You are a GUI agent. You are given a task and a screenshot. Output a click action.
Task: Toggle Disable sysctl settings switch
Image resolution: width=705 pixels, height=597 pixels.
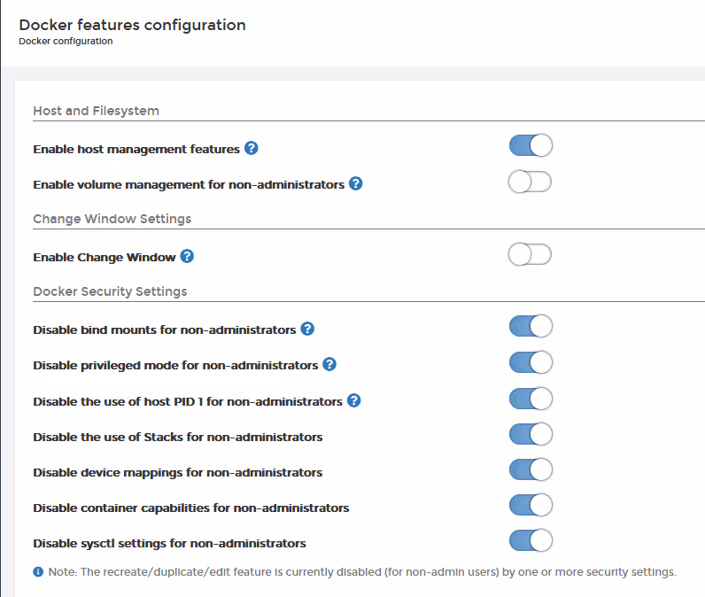pyautogui.click(x=531, y=541)
